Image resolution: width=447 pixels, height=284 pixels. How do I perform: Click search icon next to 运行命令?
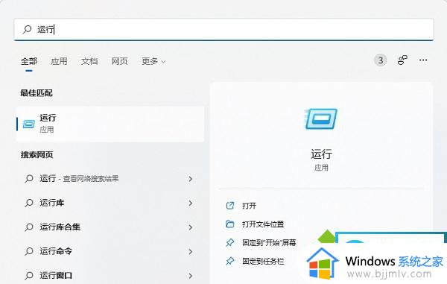tap(29, 251)
